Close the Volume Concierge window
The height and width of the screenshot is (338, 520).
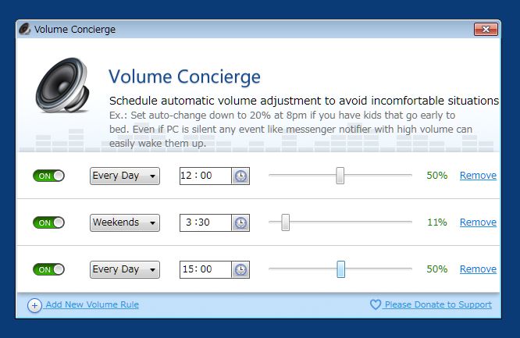click(486, 29)
